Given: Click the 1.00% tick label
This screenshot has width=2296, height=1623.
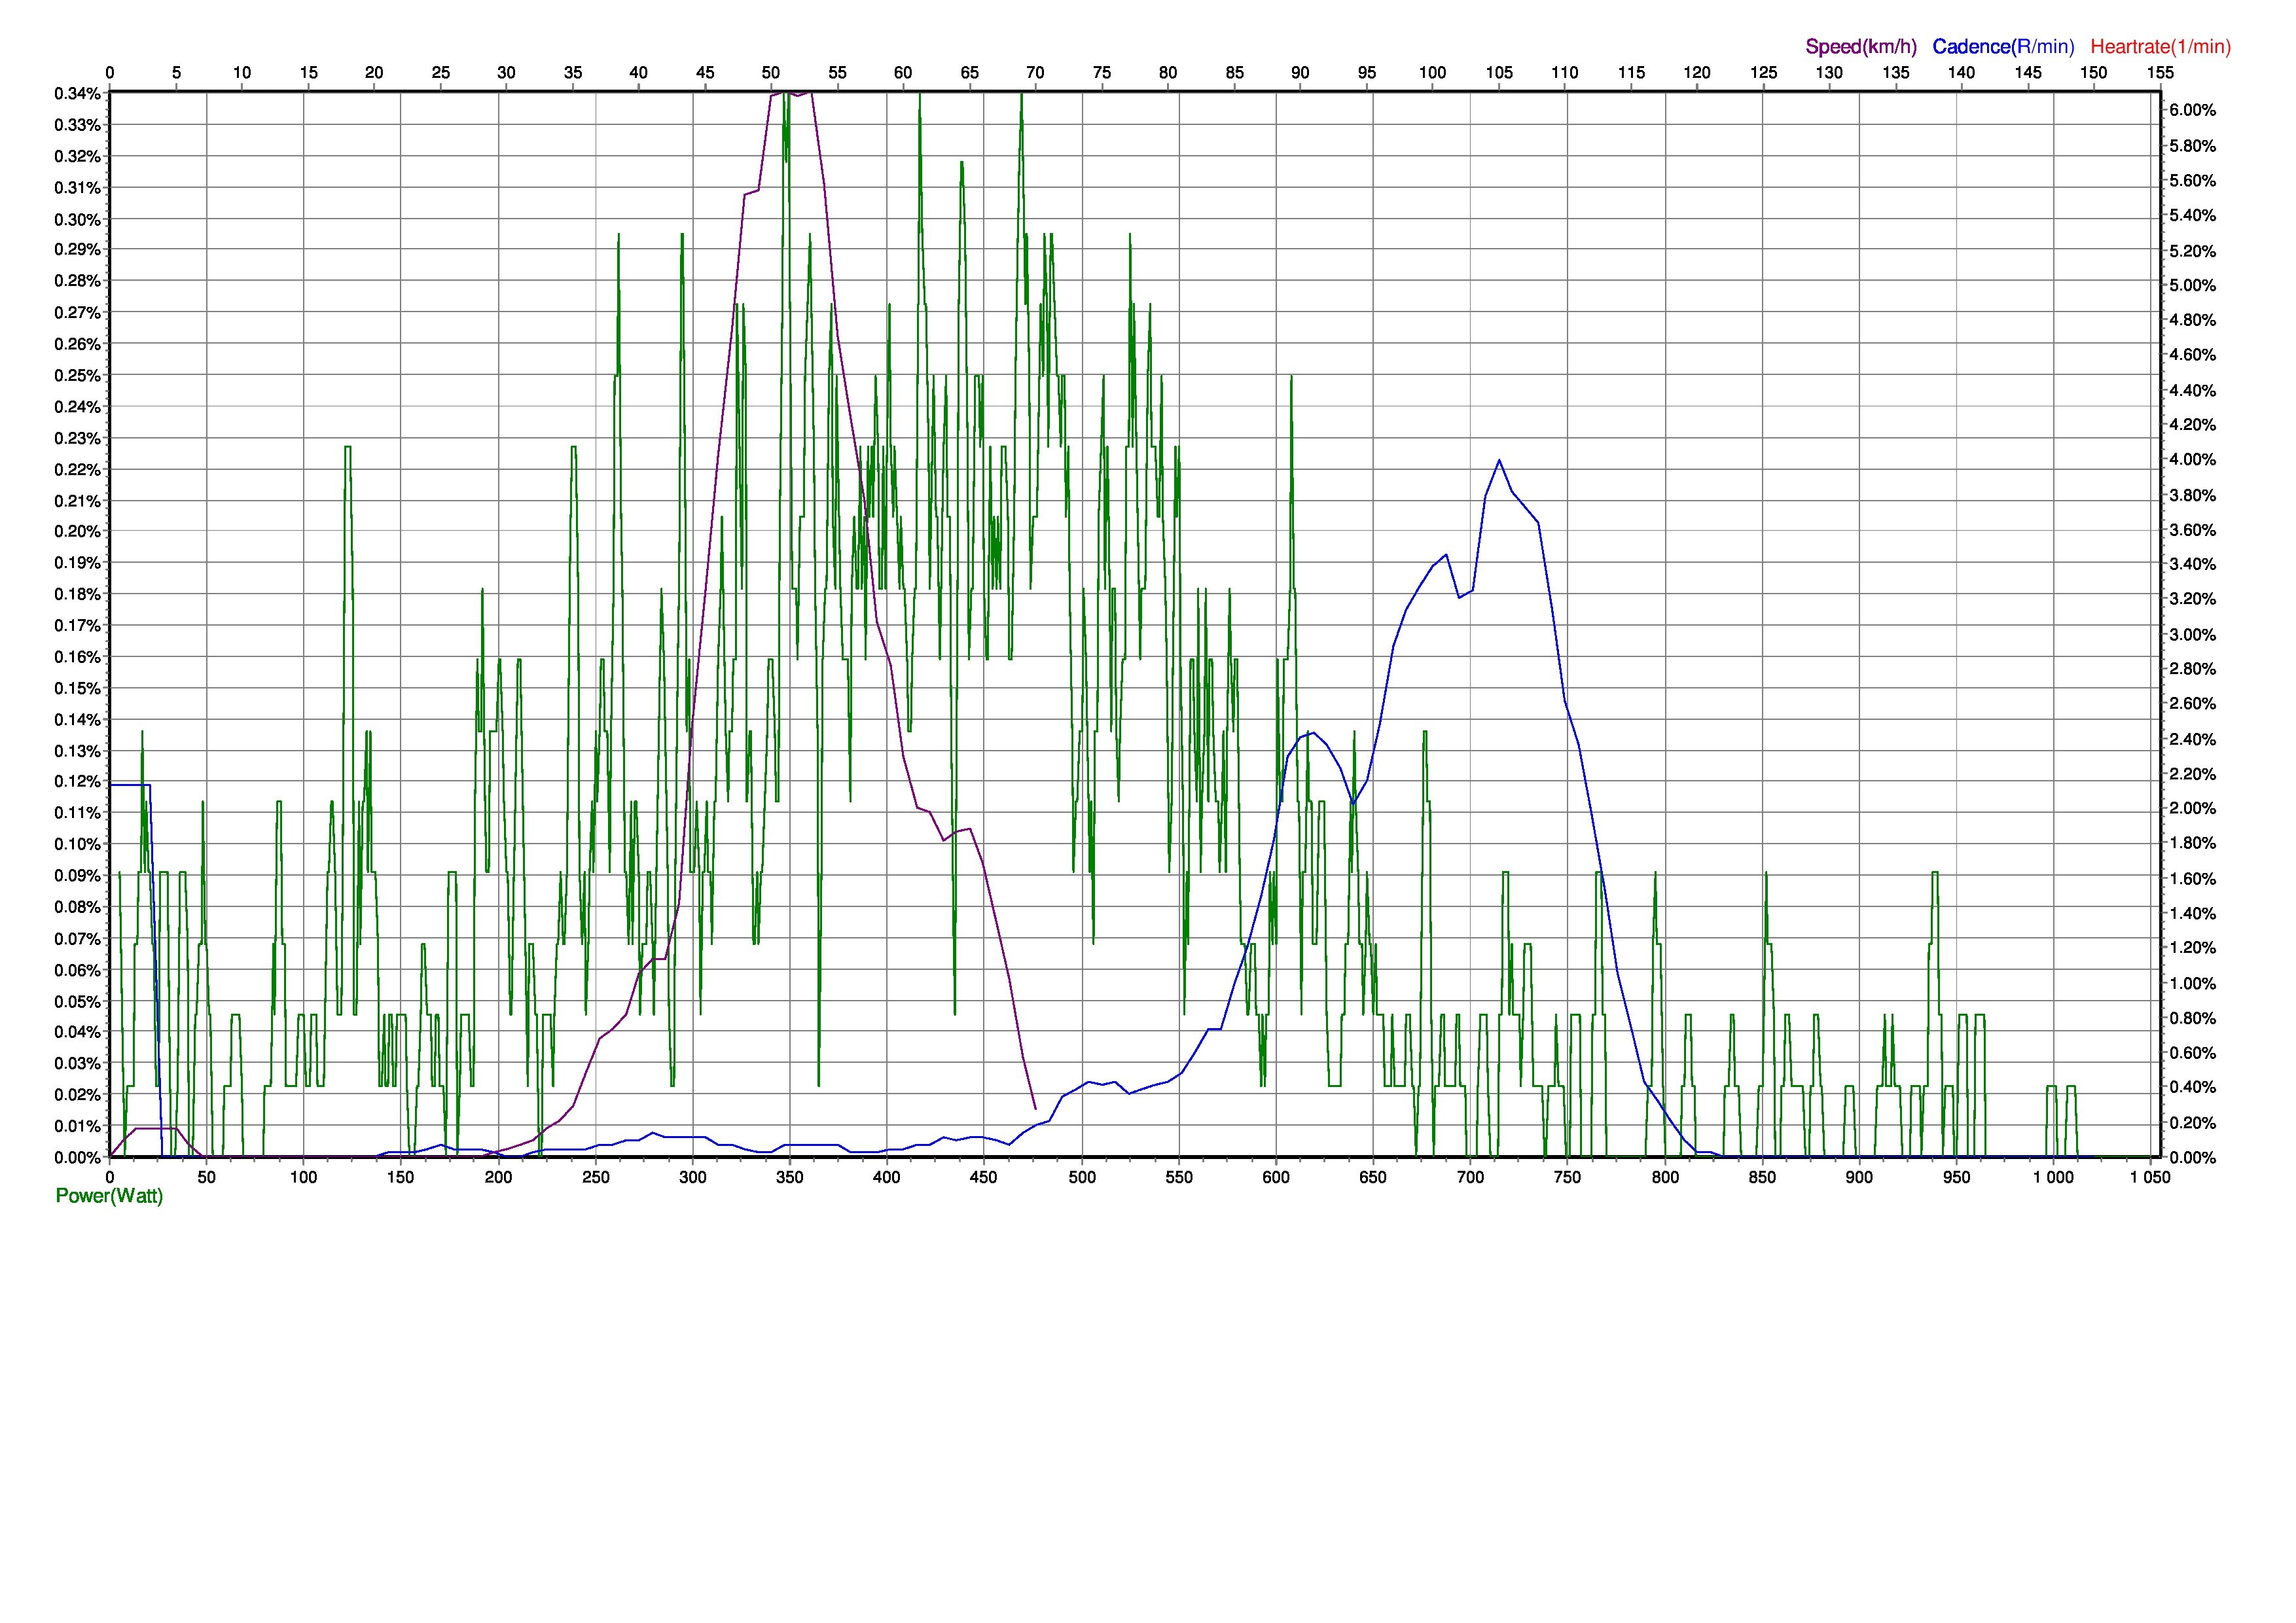Looking at the screenshot, I should tap(2192, 983).
